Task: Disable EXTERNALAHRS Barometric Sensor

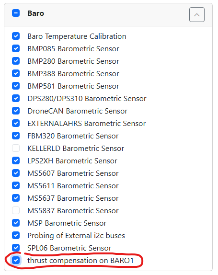Action: pyautogui.click(x=16, y=123)
